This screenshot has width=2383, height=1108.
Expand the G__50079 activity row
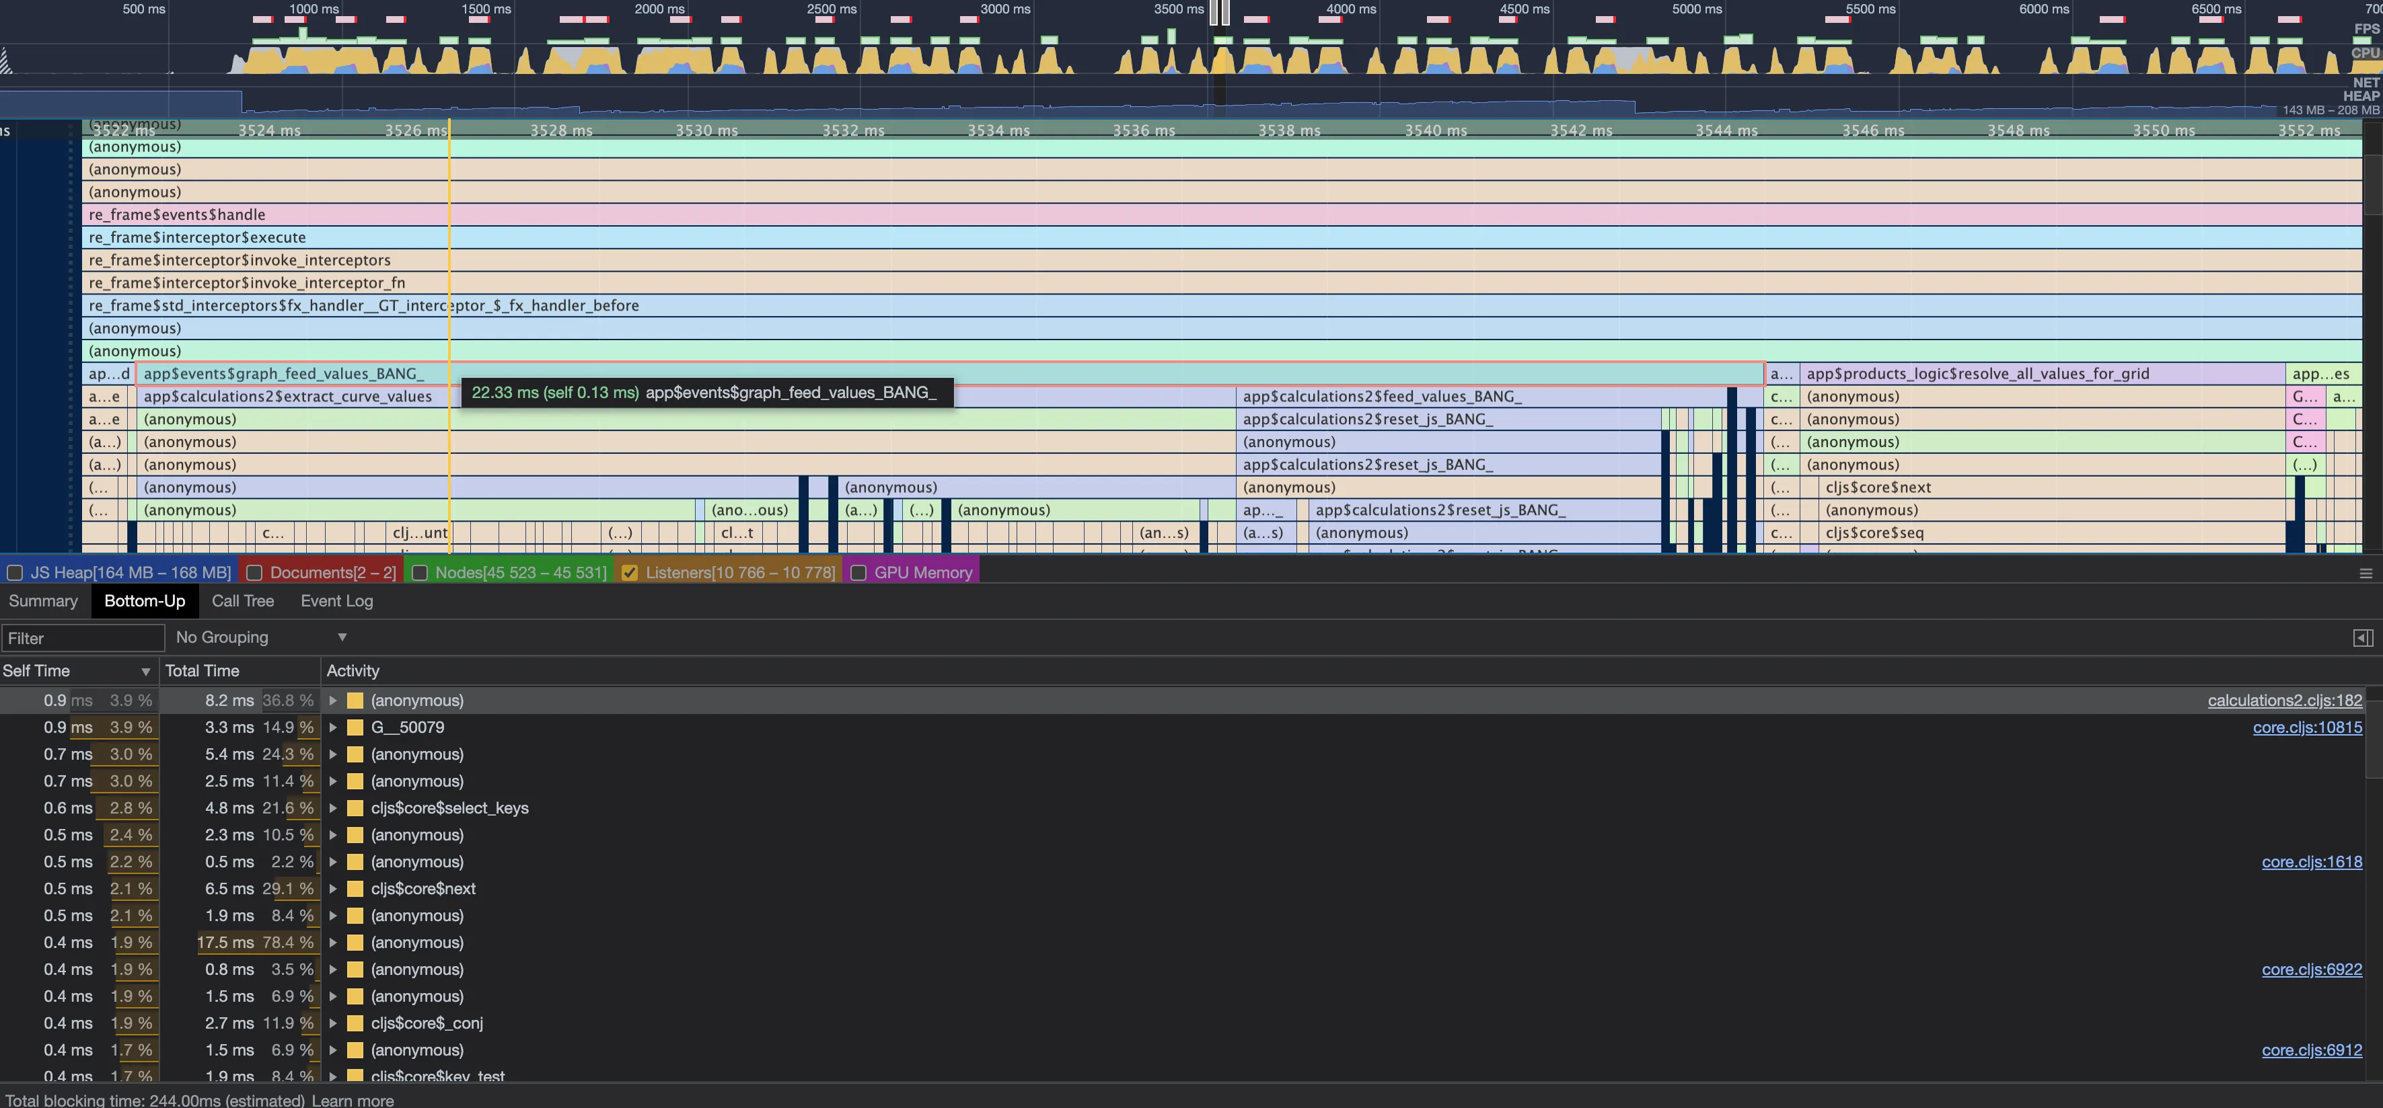pos(333,728)
